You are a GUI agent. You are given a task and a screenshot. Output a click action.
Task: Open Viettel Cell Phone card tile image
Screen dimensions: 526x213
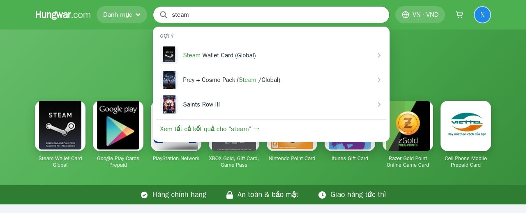pos(466,126)
